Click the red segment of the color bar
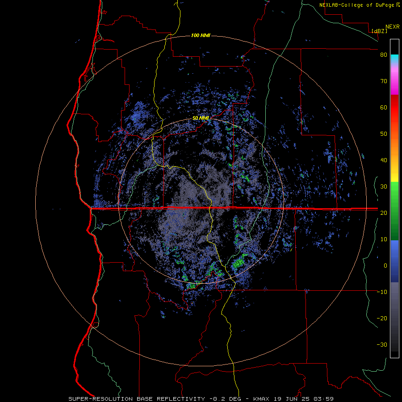Screen dimensions: 402x402 (x=394, y=108)
